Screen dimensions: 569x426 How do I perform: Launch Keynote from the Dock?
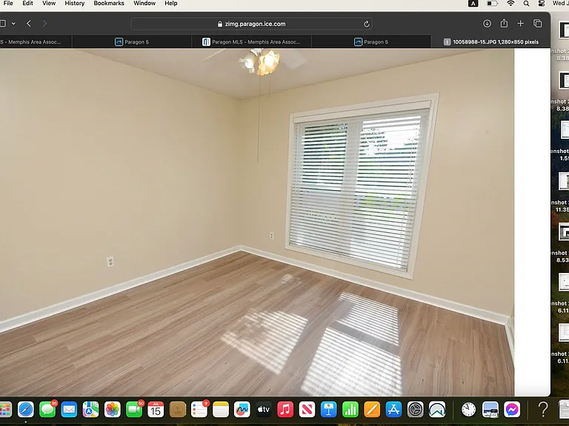click(329, 410)
